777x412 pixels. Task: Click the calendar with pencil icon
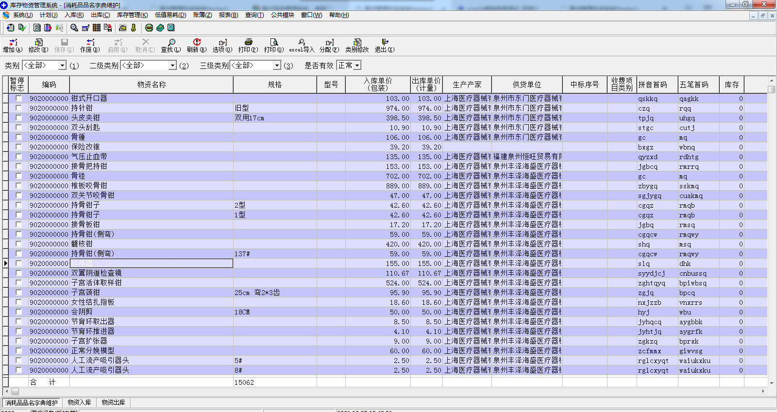click(x=85, y=28)
